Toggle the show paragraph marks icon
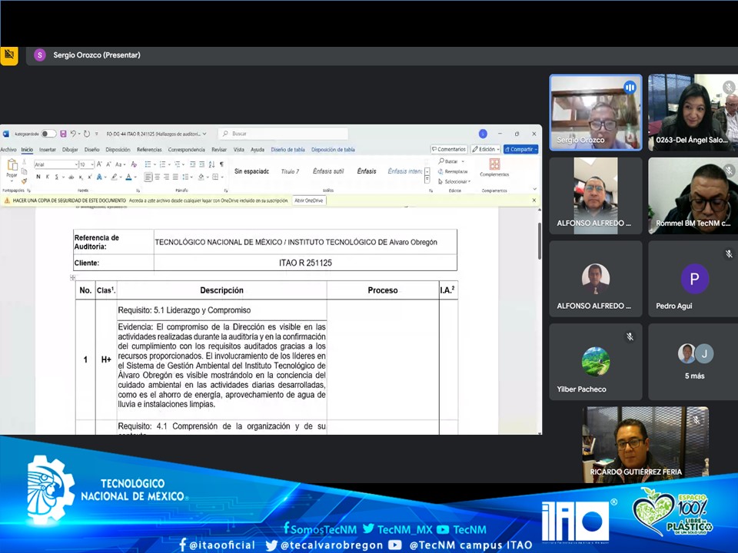The height and width of the screenshot is (553, 738). point(221,164)
